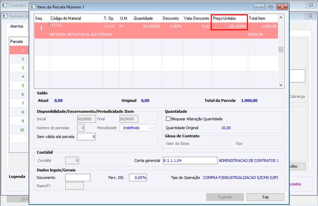This screenshot has width=318, height=206.
Task: Select parcela 5 in the list
Action: pos(19,85)
